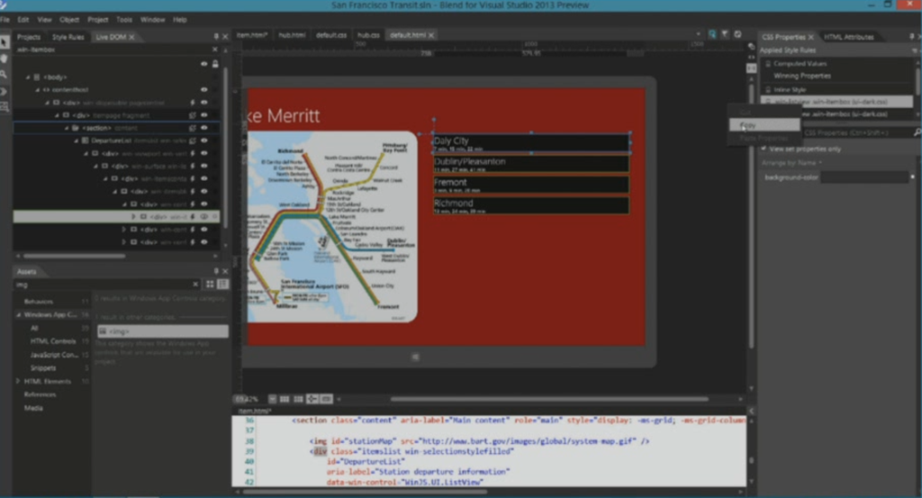Toggle show-all visibility eye in Live DOM header
The height and width of the screenshot is (498, 922).
(204, 64)
